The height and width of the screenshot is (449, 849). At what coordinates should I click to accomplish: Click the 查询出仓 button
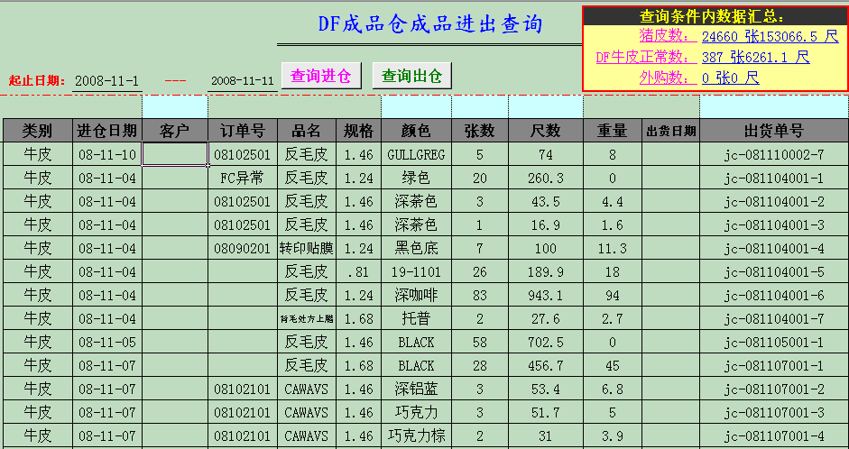pos(411,76)
